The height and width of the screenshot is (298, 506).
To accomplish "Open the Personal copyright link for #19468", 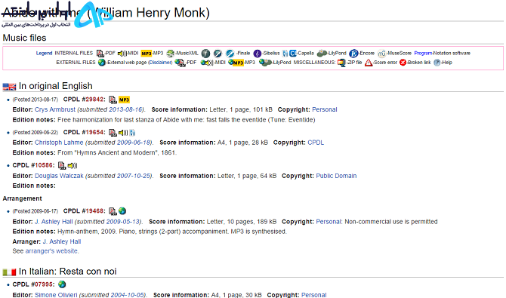I will (x=329, y=222).
